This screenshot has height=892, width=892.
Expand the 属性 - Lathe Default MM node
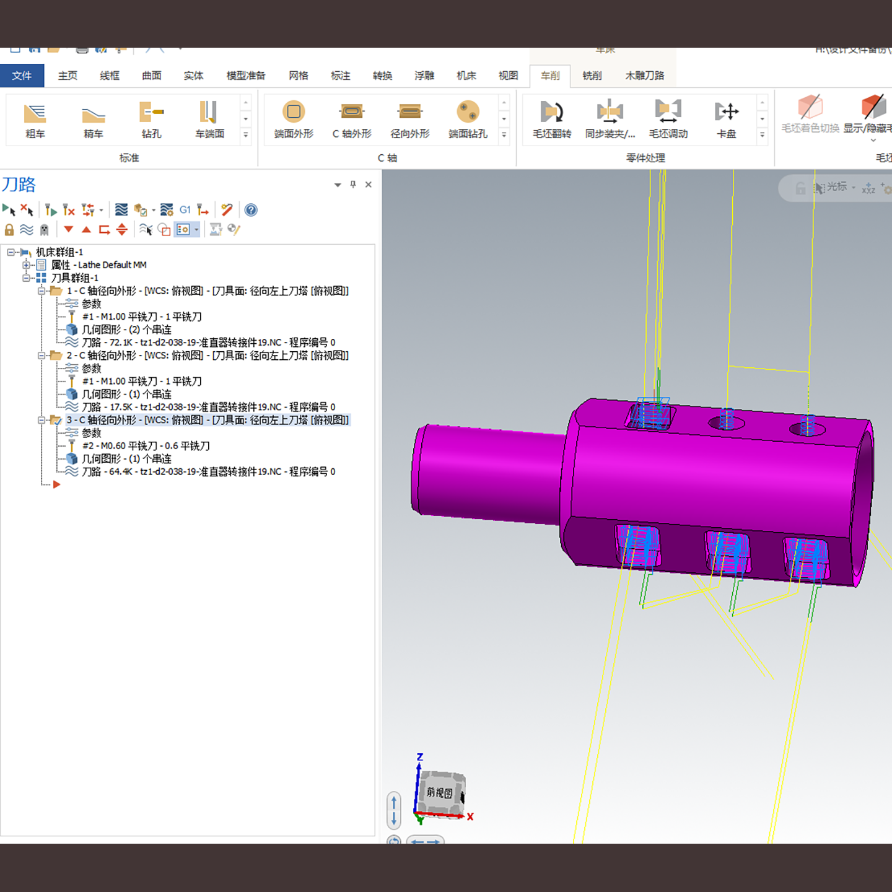[x=26, y=265]
